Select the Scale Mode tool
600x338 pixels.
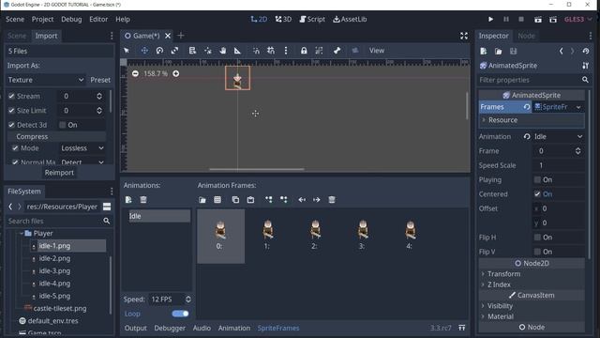(174, 51)
